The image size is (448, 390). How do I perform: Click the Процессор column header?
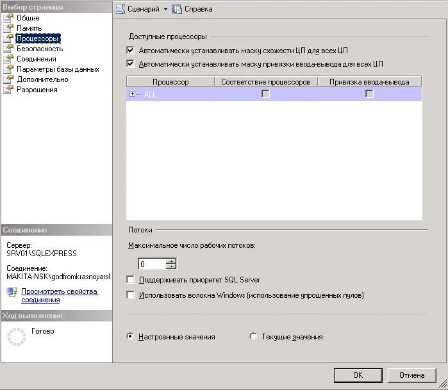(170, 82)
